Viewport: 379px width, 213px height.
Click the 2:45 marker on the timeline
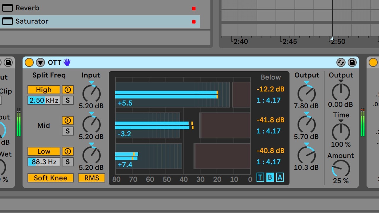click(x=289, y=41)
